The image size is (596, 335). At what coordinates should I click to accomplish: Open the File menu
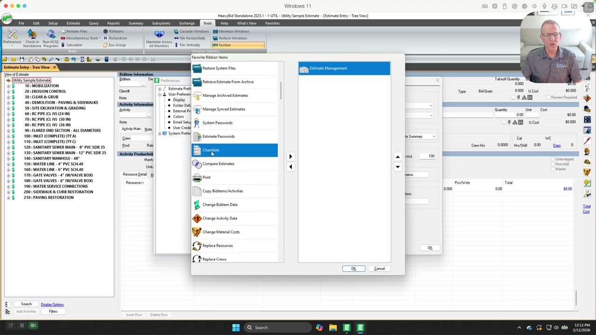[21, 23]
